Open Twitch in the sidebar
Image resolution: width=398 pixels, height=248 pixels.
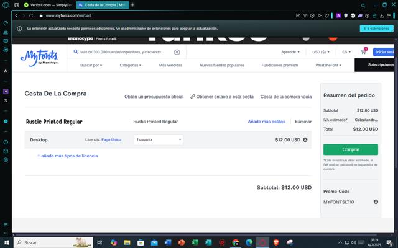[x=6, y=91]
